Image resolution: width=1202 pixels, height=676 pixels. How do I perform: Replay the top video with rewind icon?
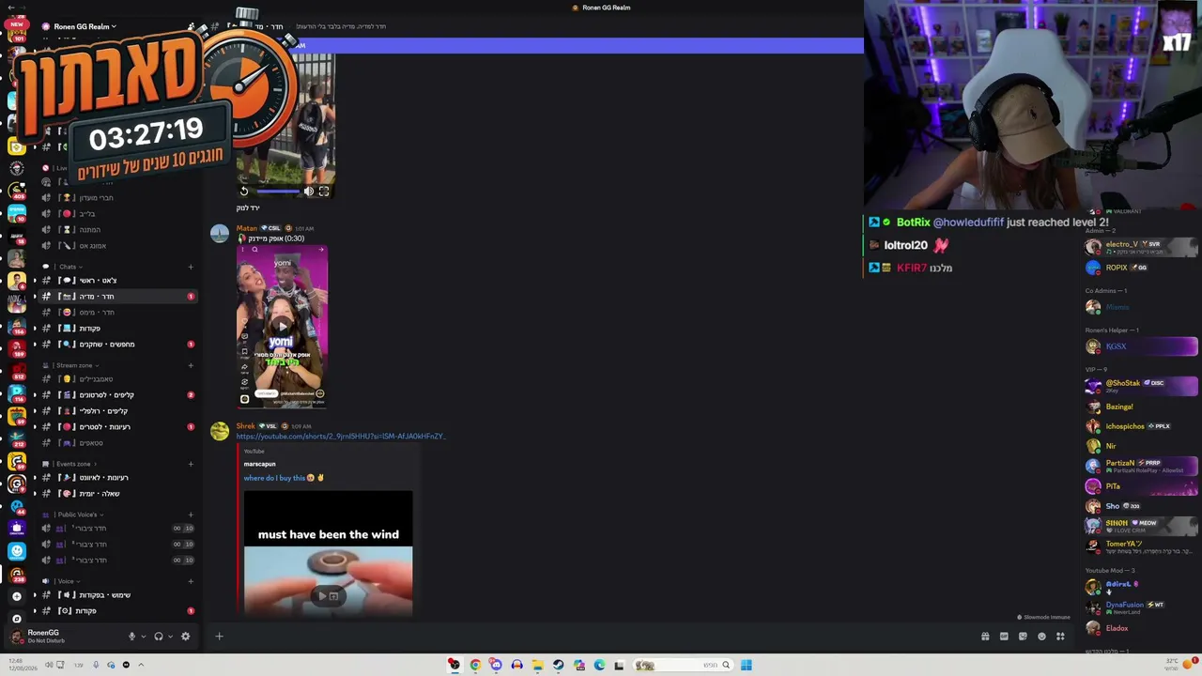(x=244, y=192)
